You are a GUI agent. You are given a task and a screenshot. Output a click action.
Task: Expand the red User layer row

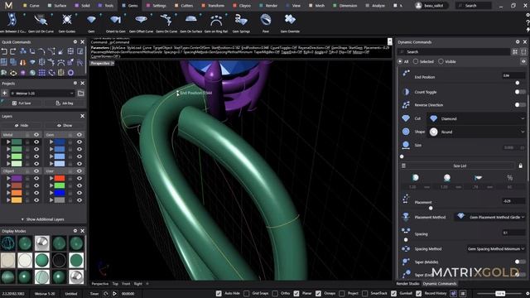pyautogui.click(x=51, y=179)
